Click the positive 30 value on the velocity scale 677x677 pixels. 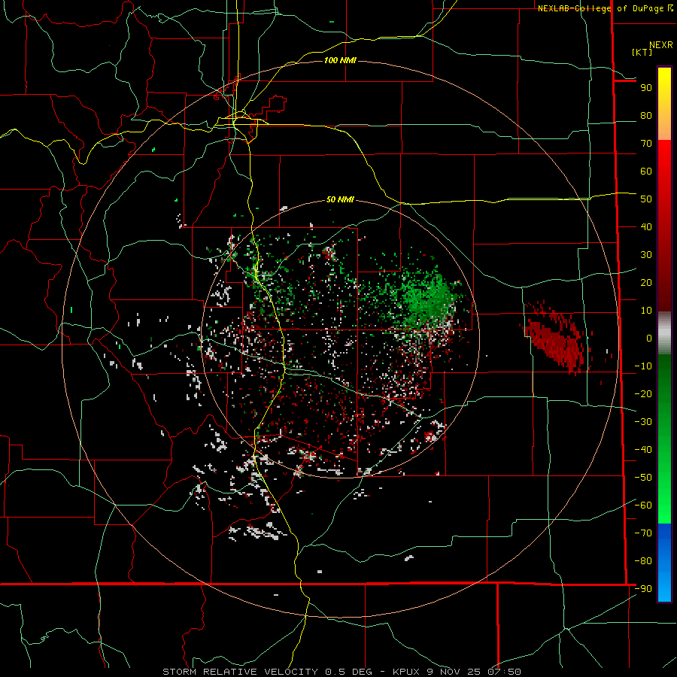click(x=646, y=255)
